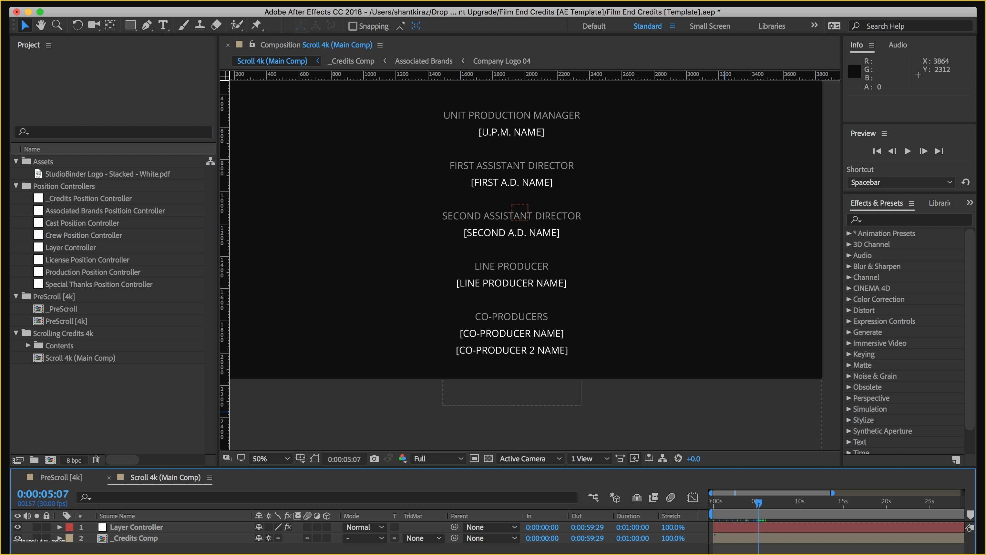
Task: Drag the timeline playhead marker
Action: pyautogui.click(x=757, y=501)
